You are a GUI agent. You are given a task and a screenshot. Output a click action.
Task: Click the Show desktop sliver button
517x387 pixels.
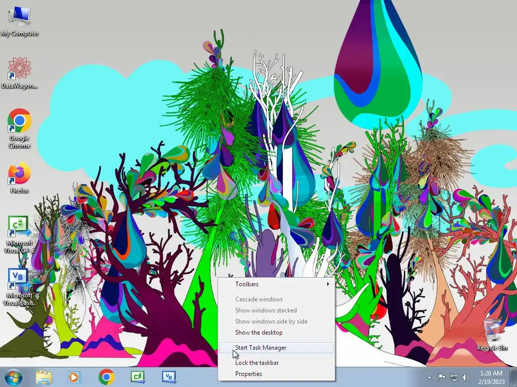[513, 377]
